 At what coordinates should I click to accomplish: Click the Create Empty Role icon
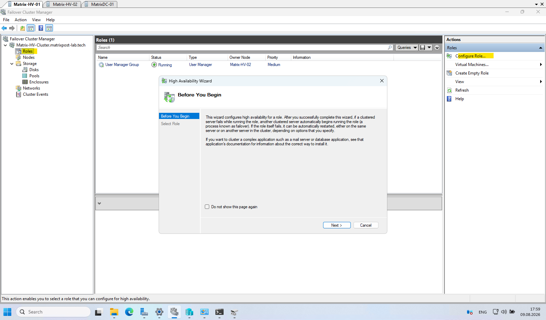tap(450, 73)
